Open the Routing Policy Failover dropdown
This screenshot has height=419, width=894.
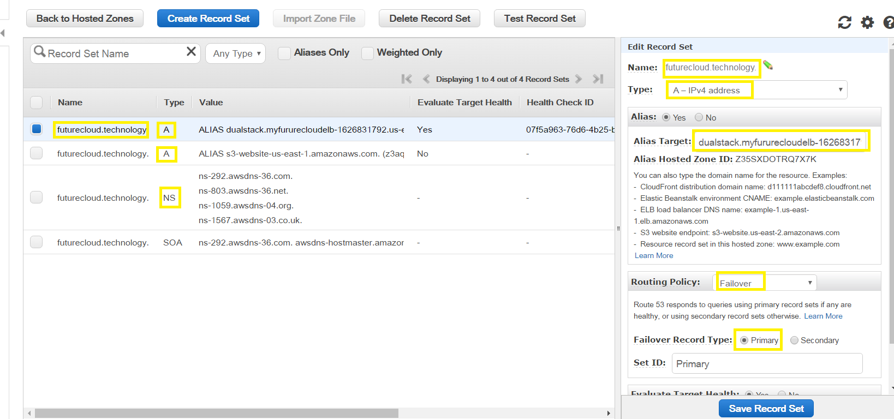point(765,283)
